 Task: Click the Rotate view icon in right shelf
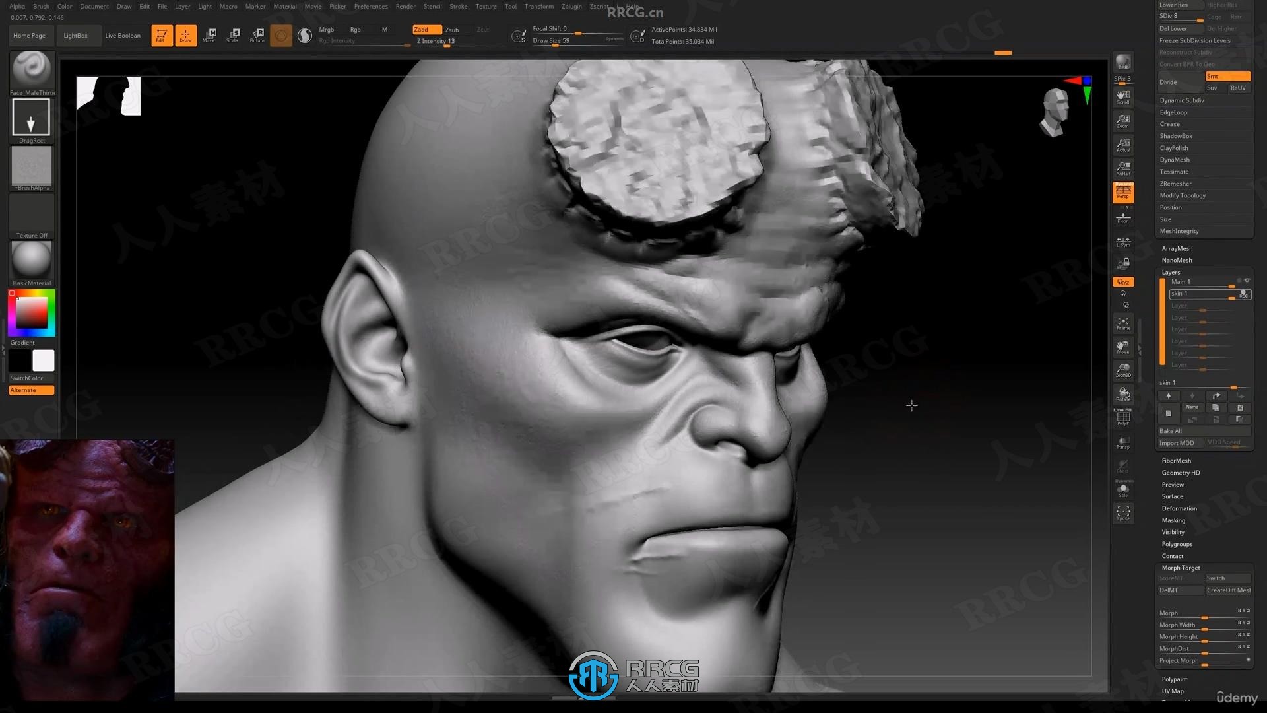1122,394
